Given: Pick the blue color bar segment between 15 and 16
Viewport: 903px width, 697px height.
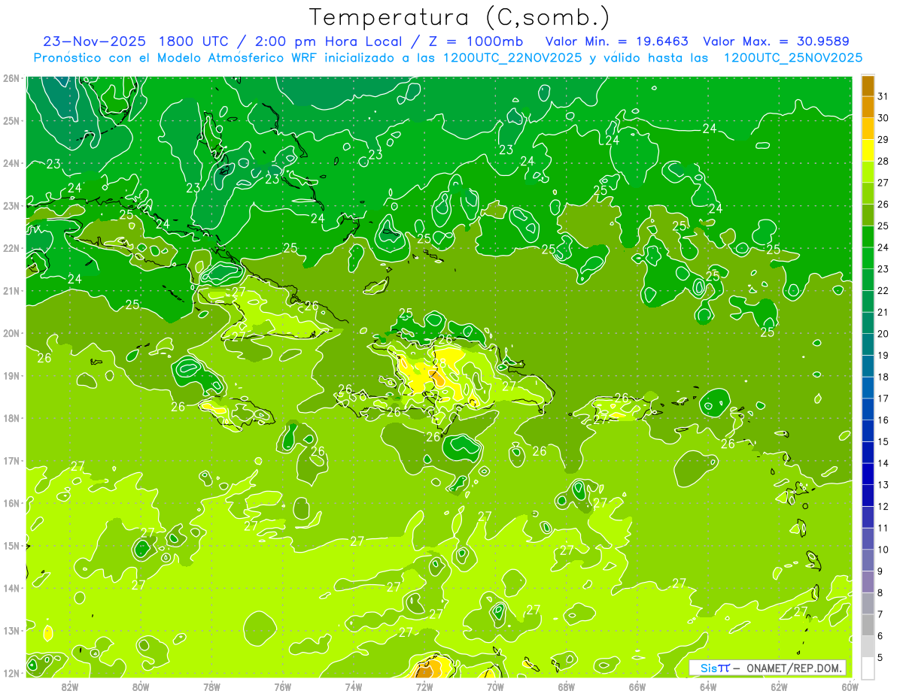Looking at the screenshot, I should click(868, 431).
